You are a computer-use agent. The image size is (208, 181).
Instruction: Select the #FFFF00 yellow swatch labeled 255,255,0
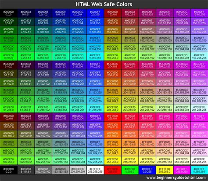pos(113,160)
